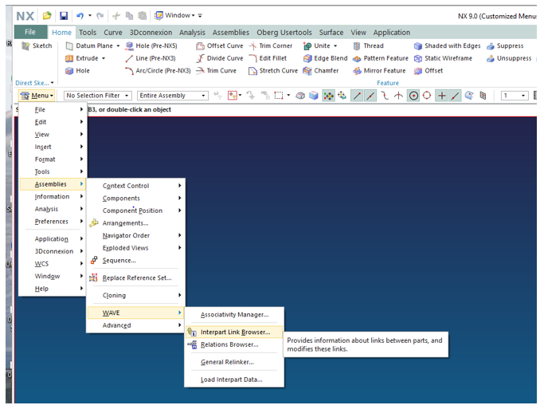Click the Datum Plane icon

[69, 45]
